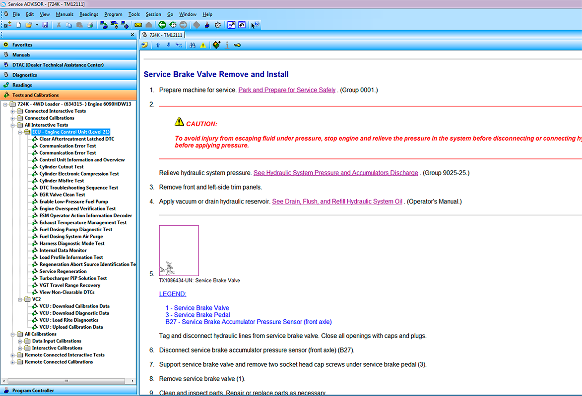Expand Interactive Calibrations folder
Image resolution: width=582 pixels, height=396 pixels.
click(x=20, y=348)
